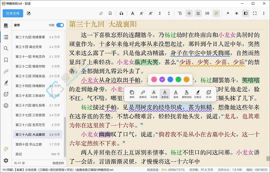Click the reading progress 96% in the status bar

[x=164, y=170]
